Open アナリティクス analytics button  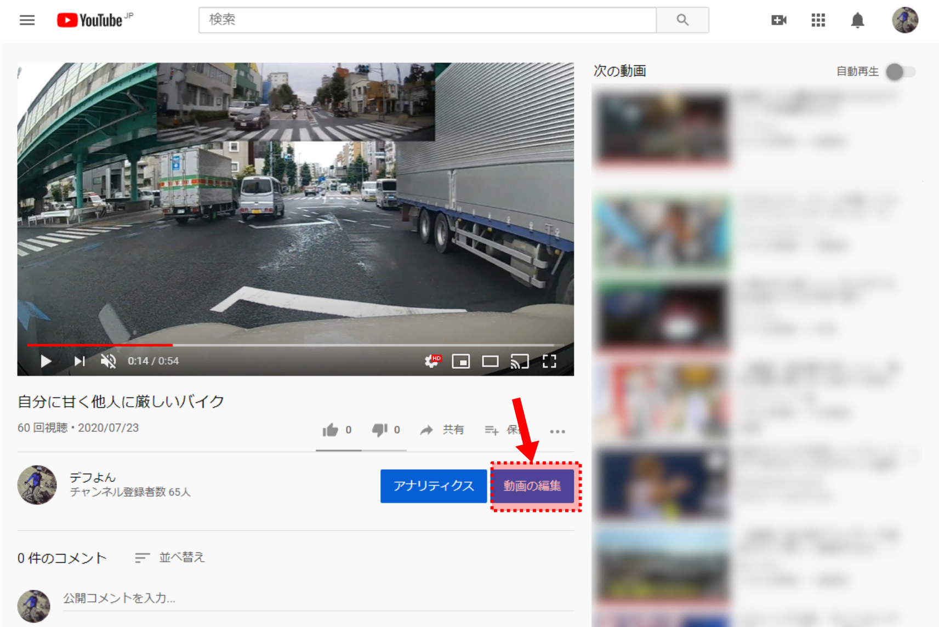click(434, 486)
